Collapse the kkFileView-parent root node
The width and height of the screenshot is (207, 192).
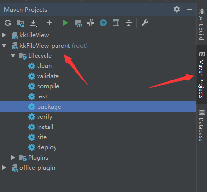pos(4,46)
